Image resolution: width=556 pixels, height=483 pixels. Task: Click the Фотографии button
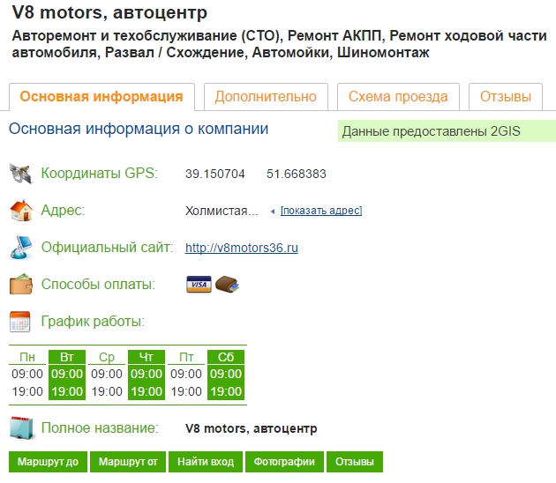click(284, 461)
